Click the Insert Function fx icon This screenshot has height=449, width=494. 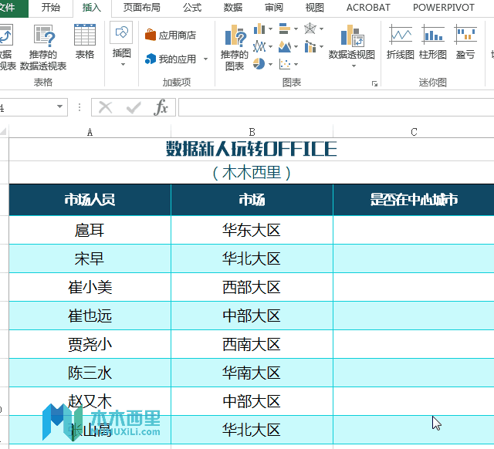(161, 107)
